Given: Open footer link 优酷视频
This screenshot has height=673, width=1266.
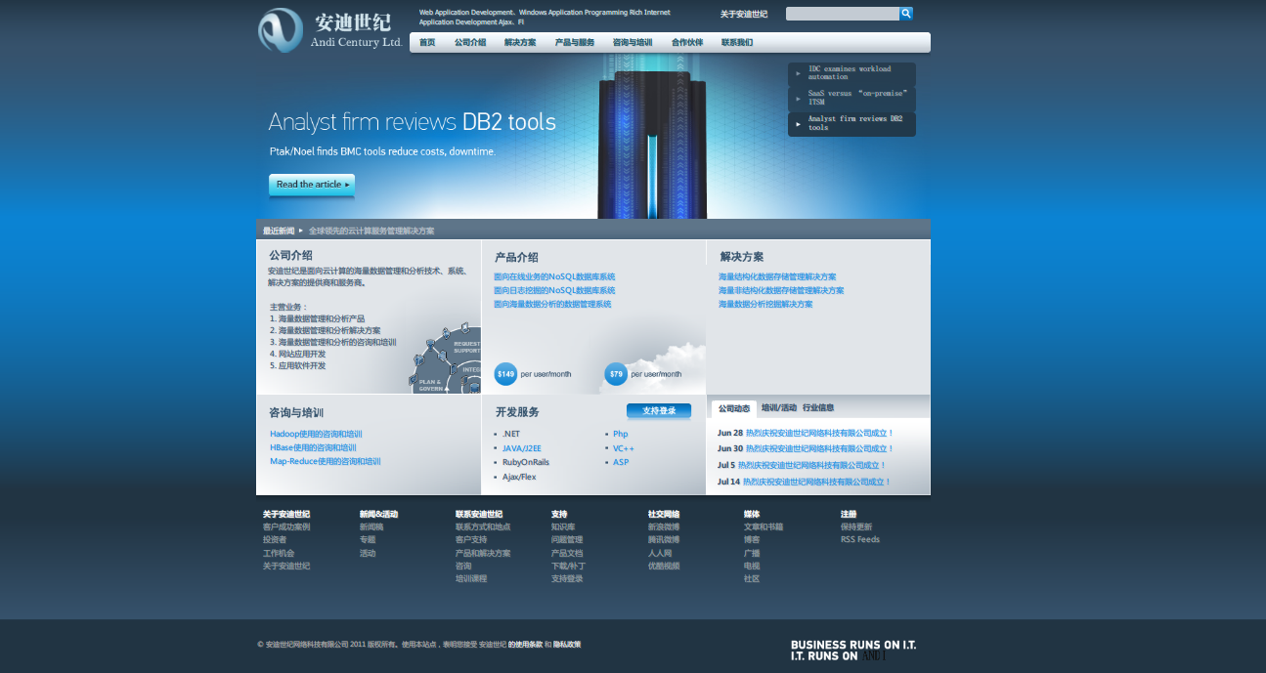Looking at the screenshot, I should coord(664,566).
